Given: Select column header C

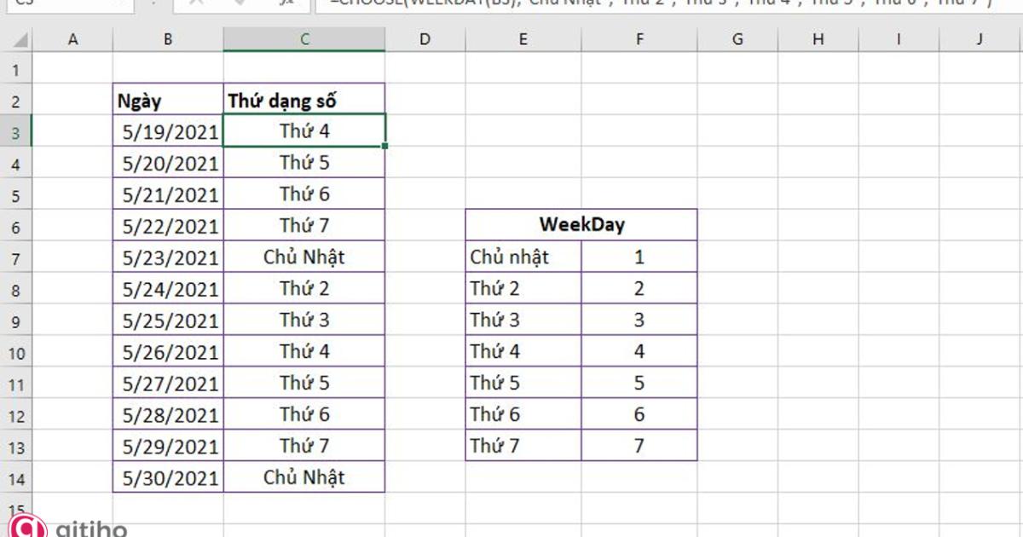Looking at the screenshot, I should tap(304, 39).
